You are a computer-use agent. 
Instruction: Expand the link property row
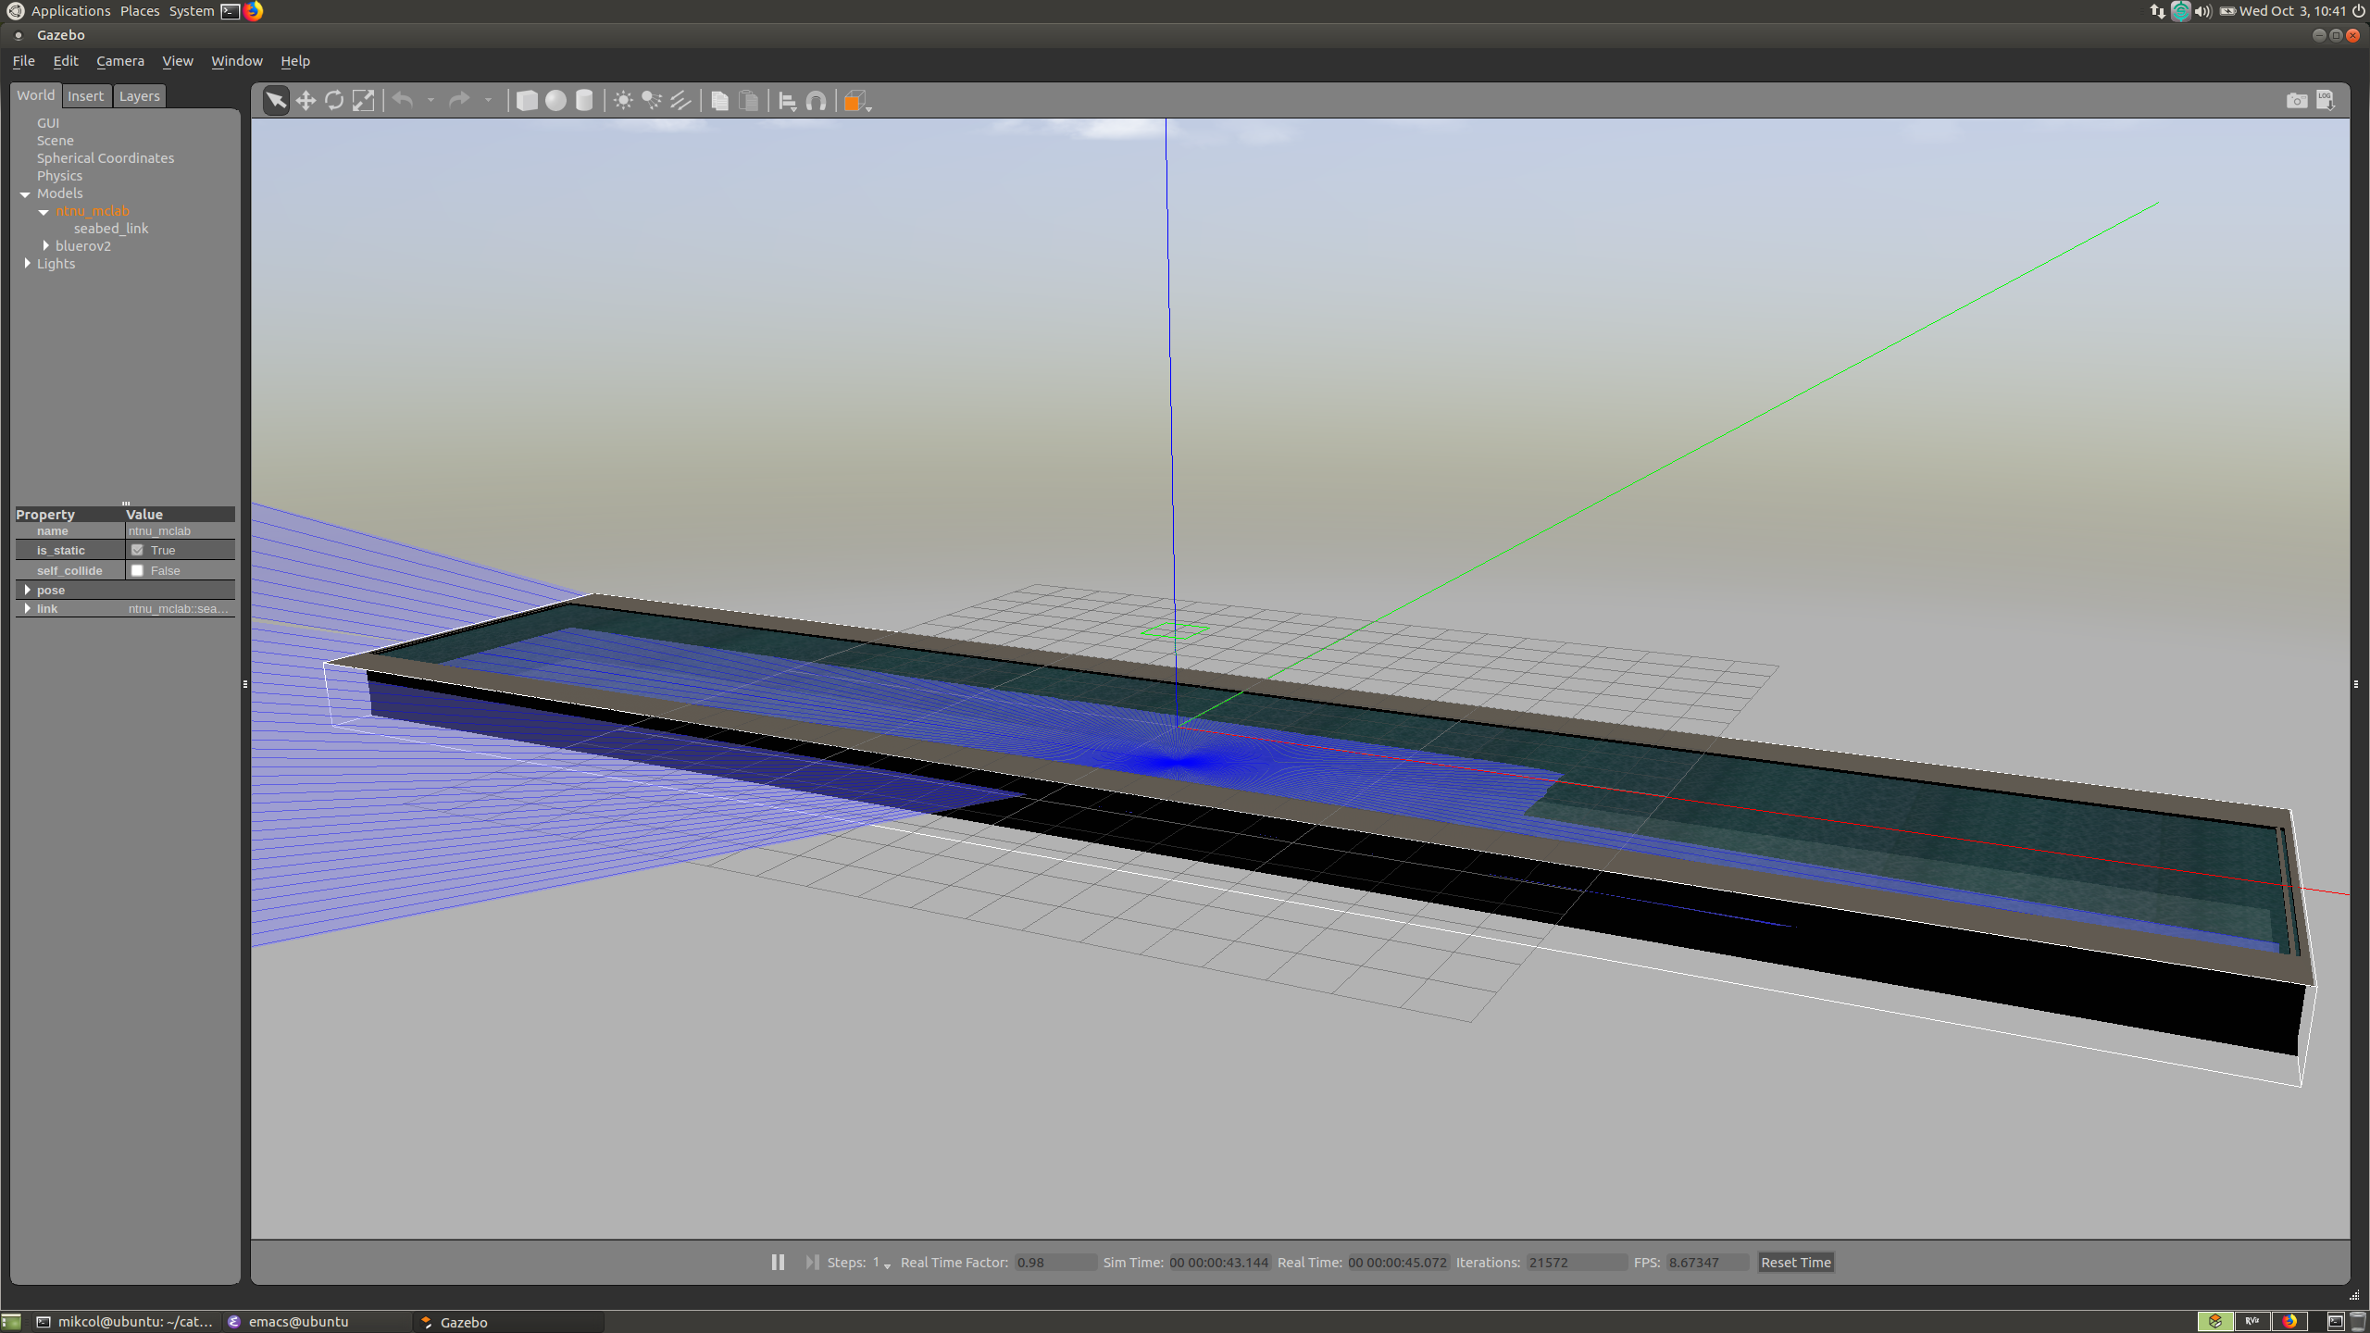(28, 609)
